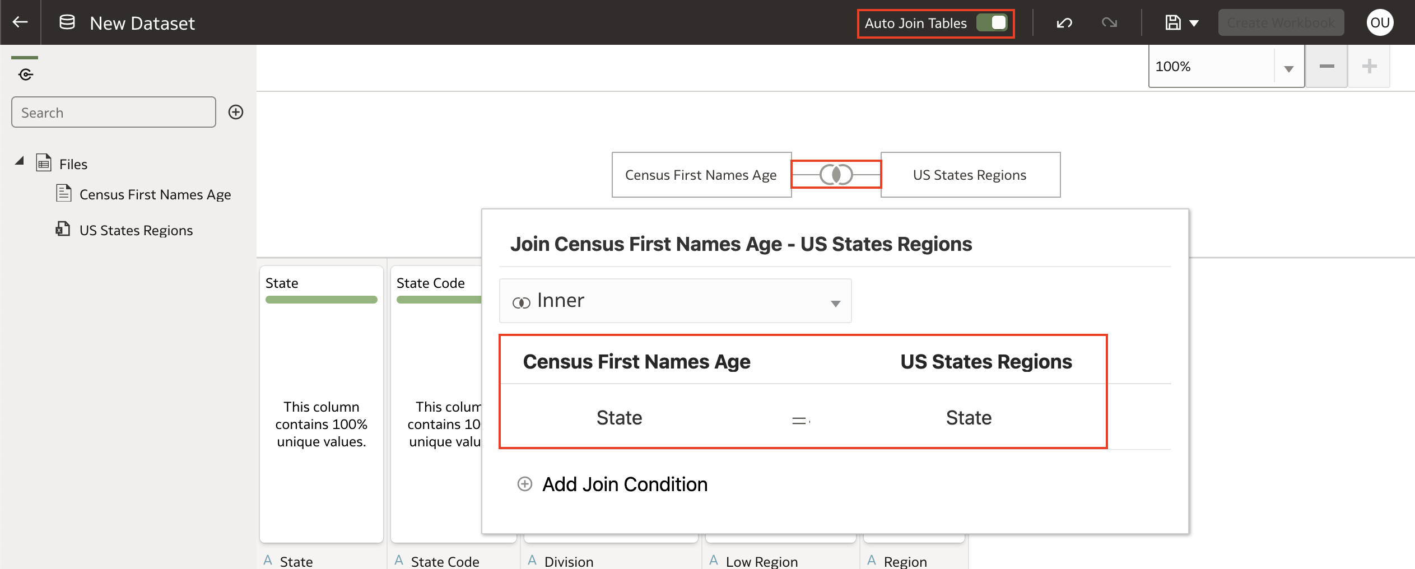1415x569 pixels.
Task: Click the join circles icon between tables
Action: coord(836,175)
